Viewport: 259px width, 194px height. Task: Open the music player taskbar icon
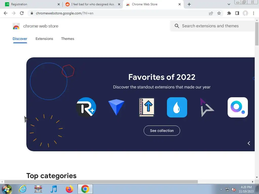pyautogui.click(x=54, y=189)
